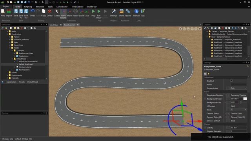Switch to the Start Page document tab

(54, 25)
